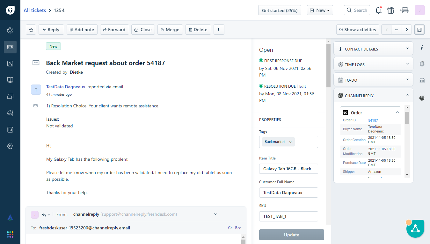Add Bcc recipients
This screenshot has width=430, height=244.
[238, 228]
